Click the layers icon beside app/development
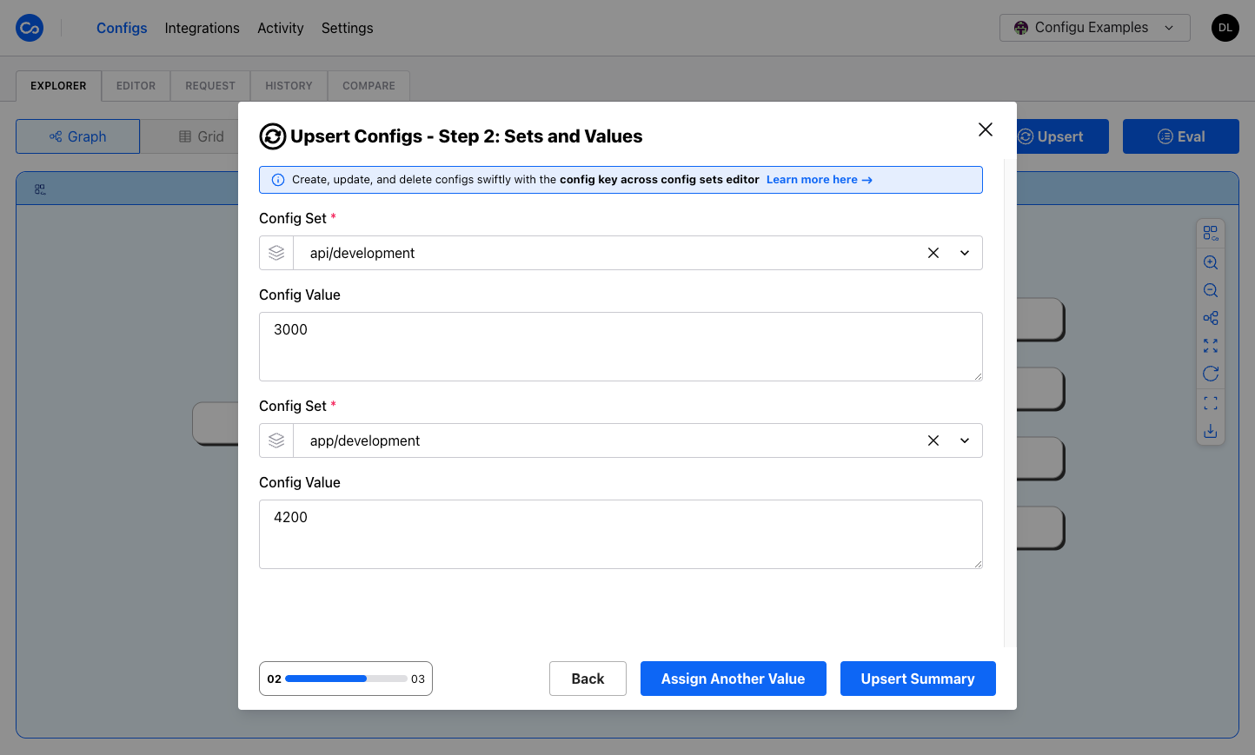This screenshot has height=755, width=1255. click(x=276, y=440)
